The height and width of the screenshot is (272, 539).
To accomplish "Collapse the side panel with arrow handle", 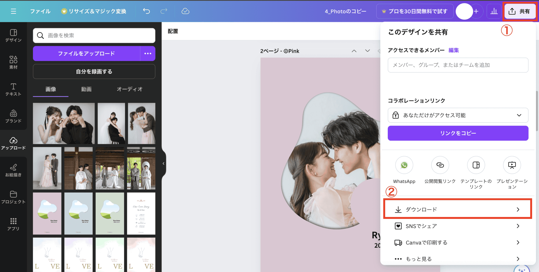I will pos(163,164).
